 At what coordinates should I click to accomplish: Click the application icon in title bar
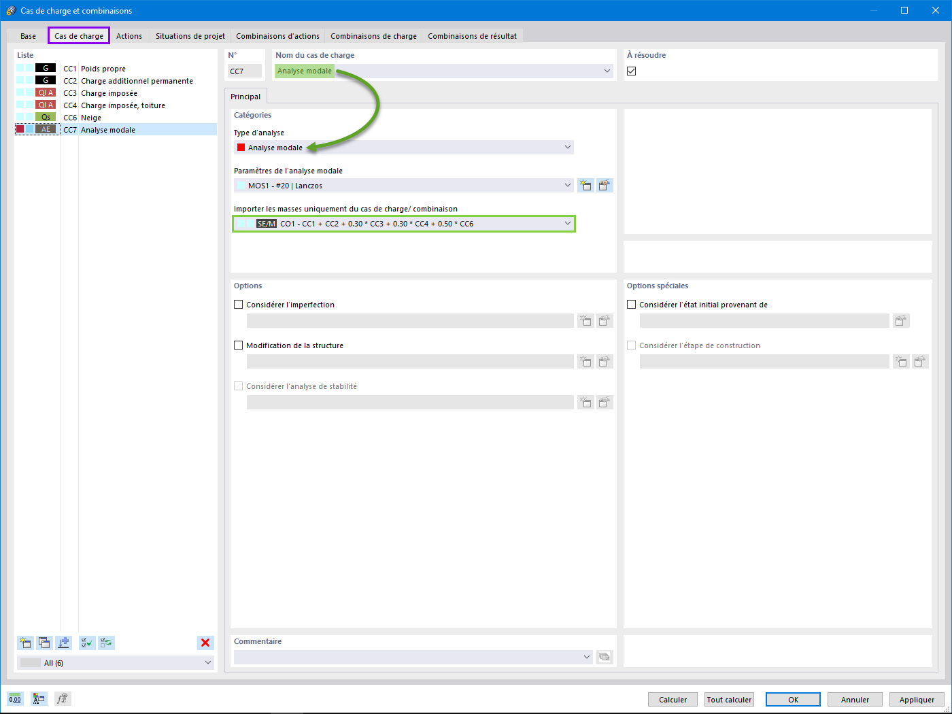click(11, 10)
